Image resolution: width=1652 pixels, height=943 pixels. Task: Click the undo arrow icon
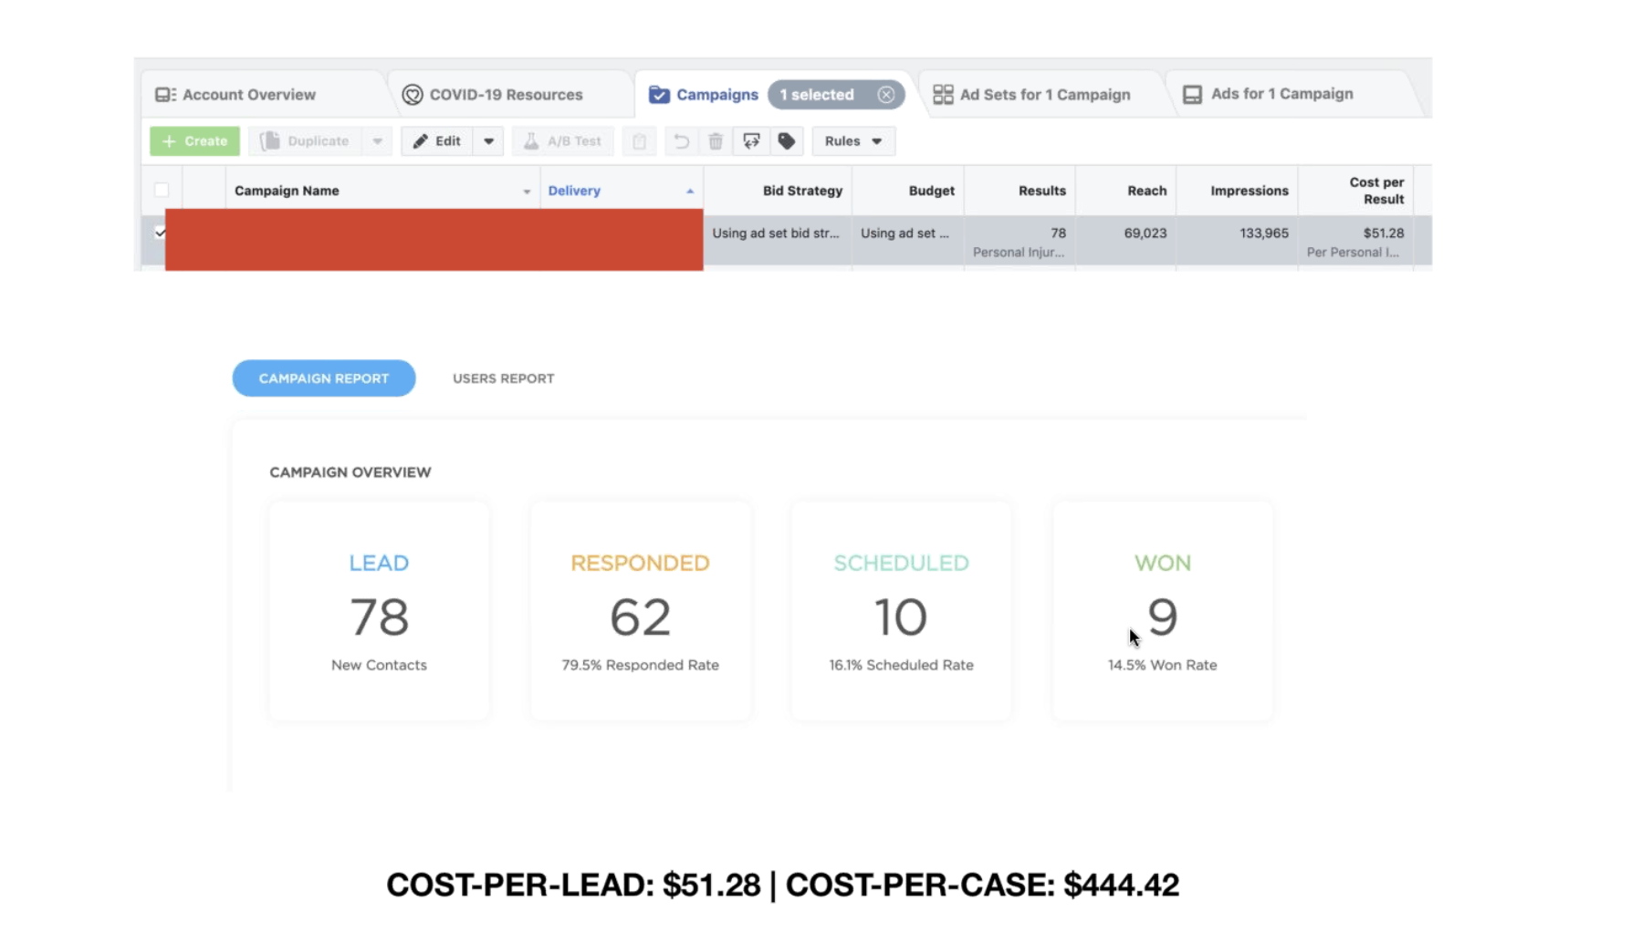click(681, 141)
